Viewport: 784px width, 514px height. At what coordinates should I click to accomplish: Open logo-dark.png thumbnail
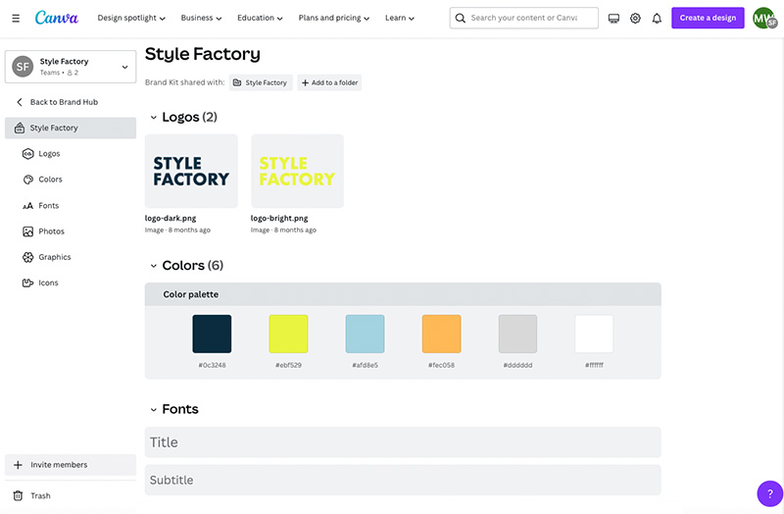point(191,171)
